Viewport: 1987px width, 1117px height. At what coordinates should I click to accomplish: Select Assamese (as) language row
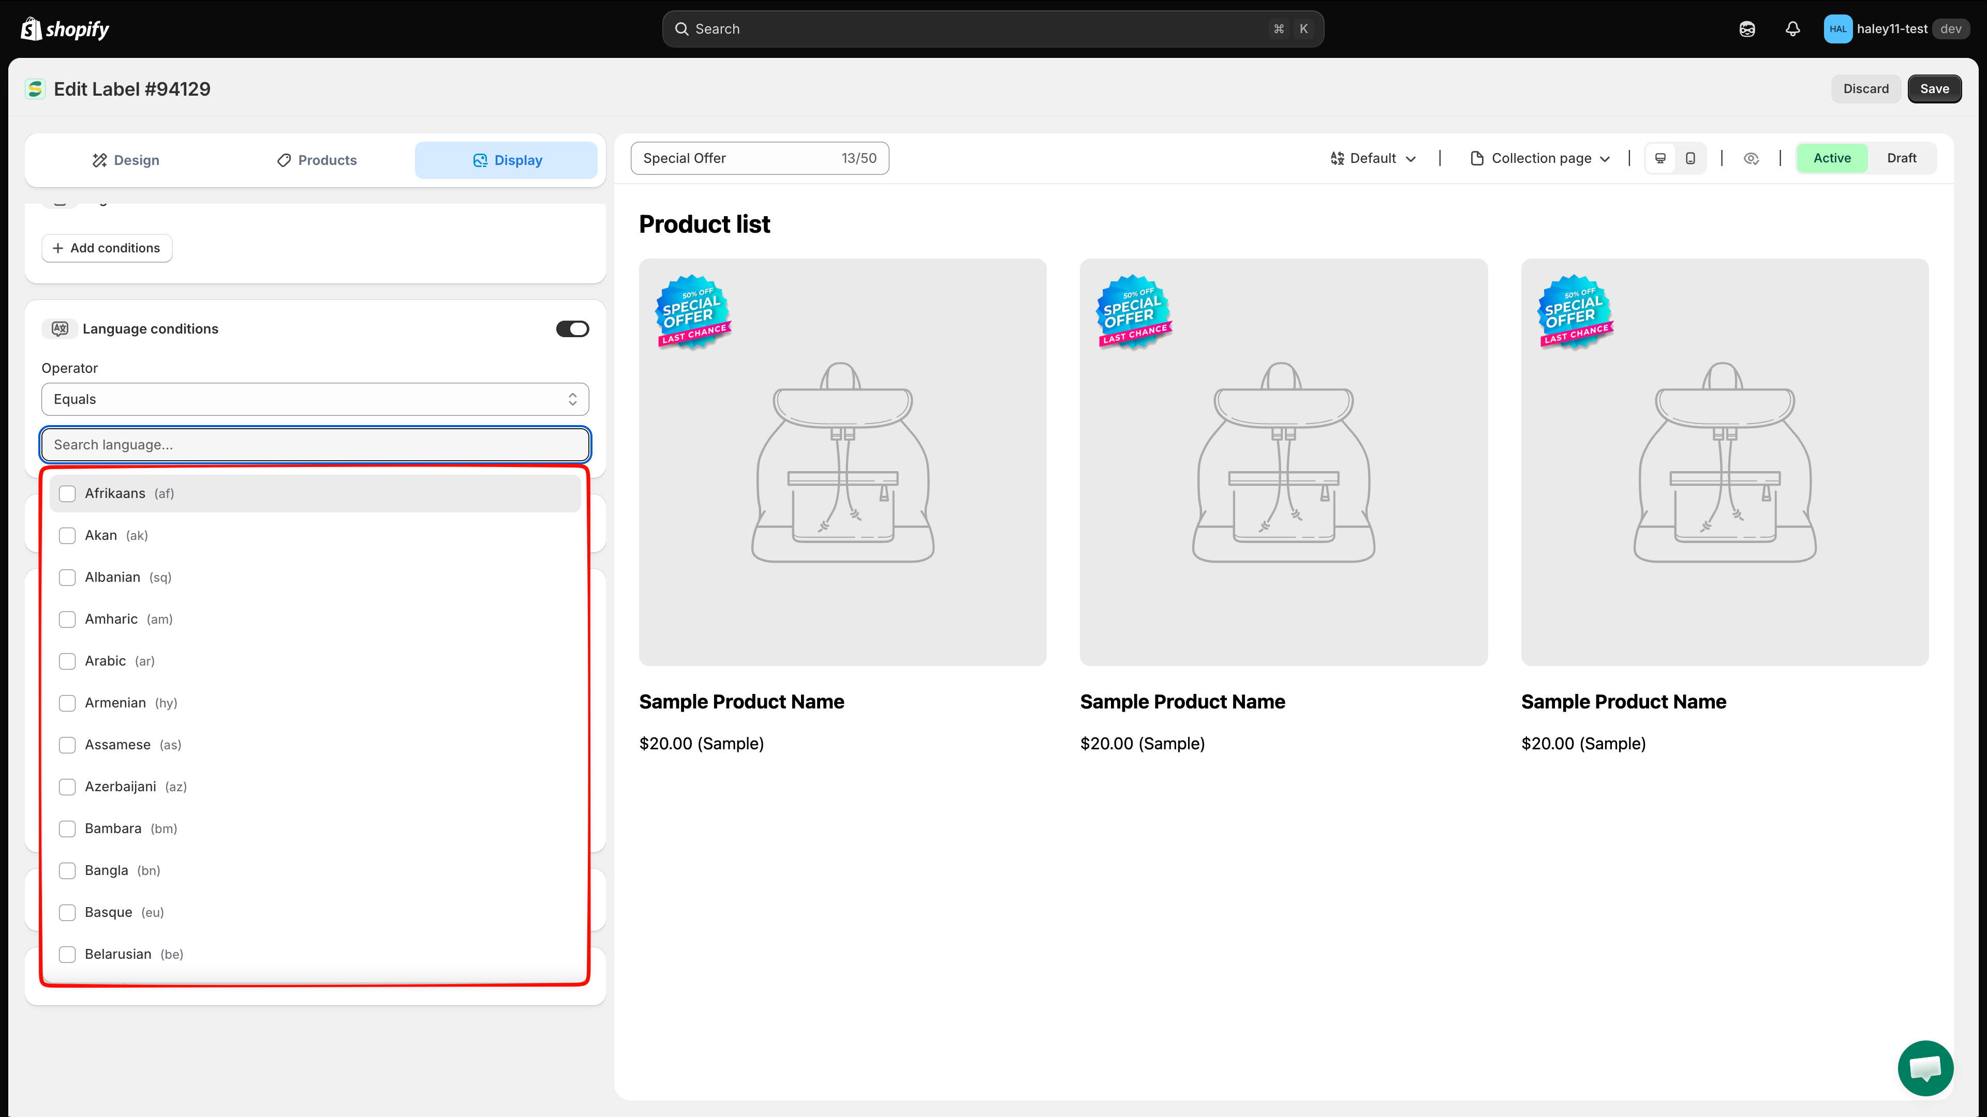(315, 745)
